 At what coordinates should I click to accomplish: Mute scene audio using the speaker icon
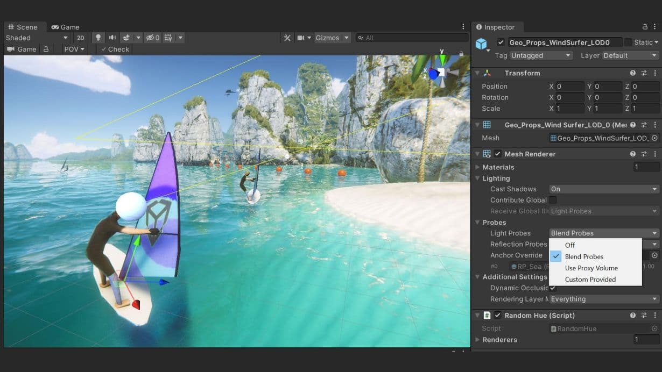[112, 38]
